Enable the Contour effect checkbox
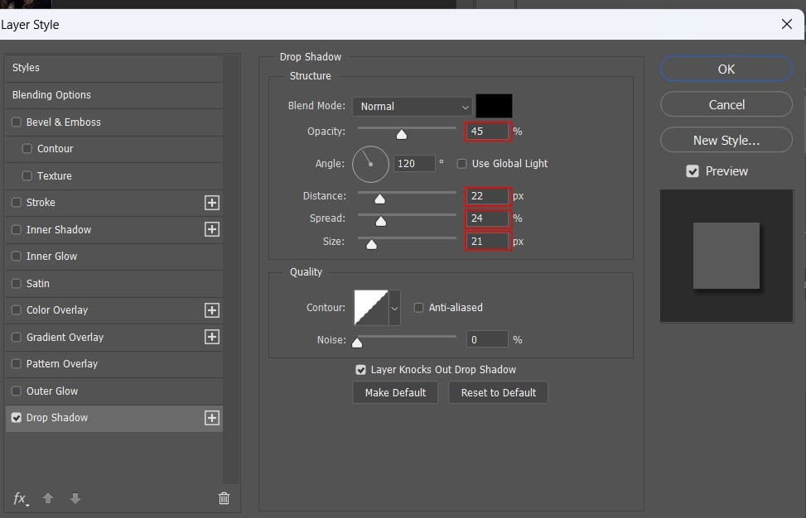Screen dimensions: 806x518 [27, 148]
